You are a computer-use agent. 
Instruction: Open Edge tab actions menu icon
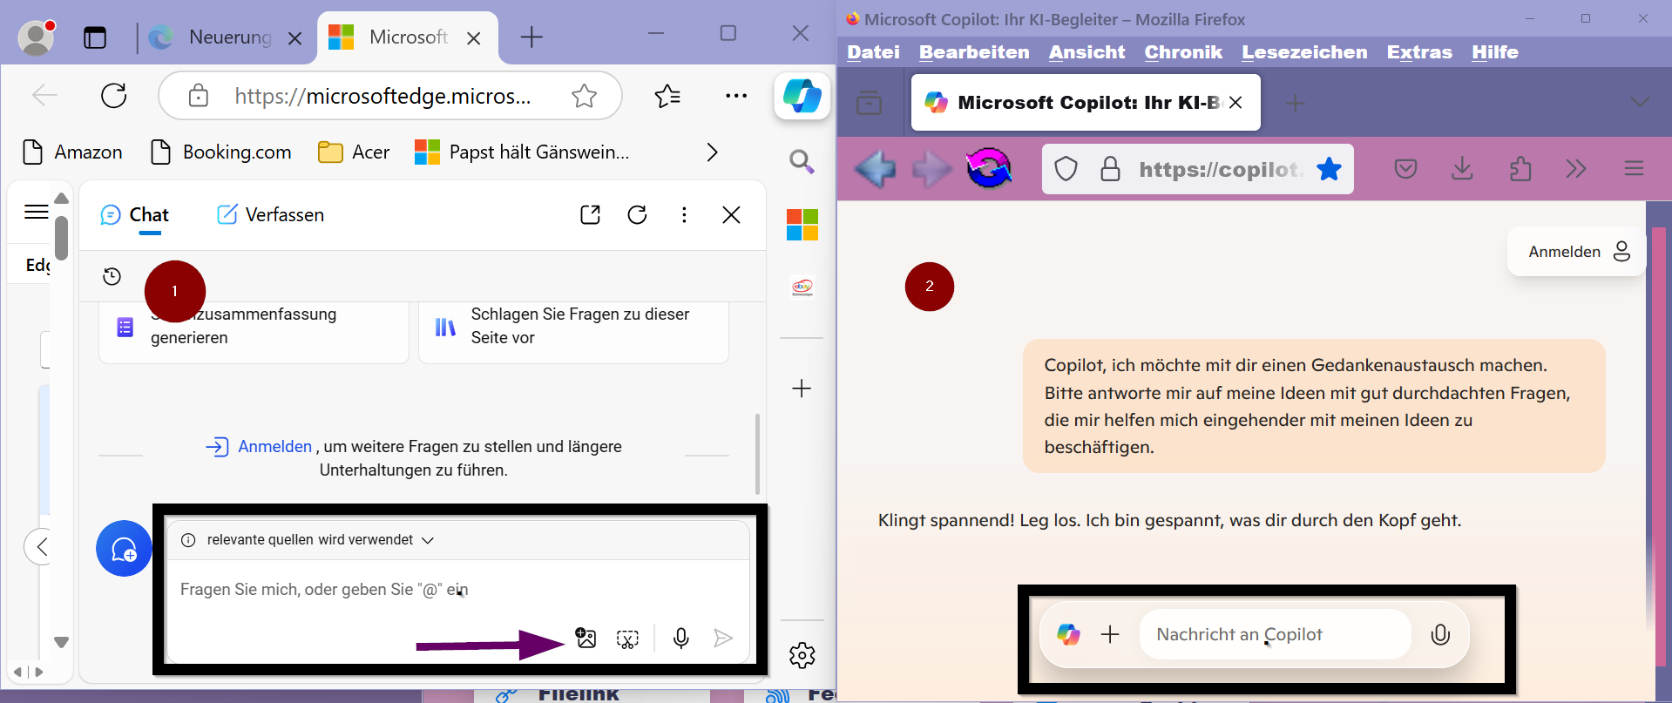point(95,37)
